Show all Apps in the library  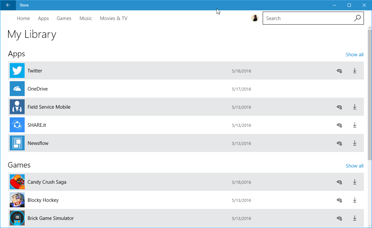click(354, 54)
